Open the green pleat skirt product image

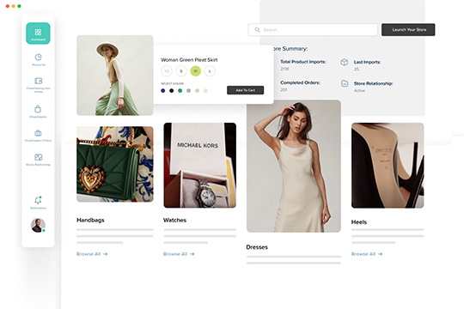pyautogui.click(x=115, y=76)
